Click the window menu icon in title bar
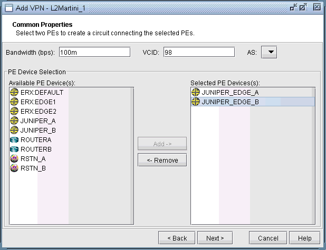 [8, 7]
